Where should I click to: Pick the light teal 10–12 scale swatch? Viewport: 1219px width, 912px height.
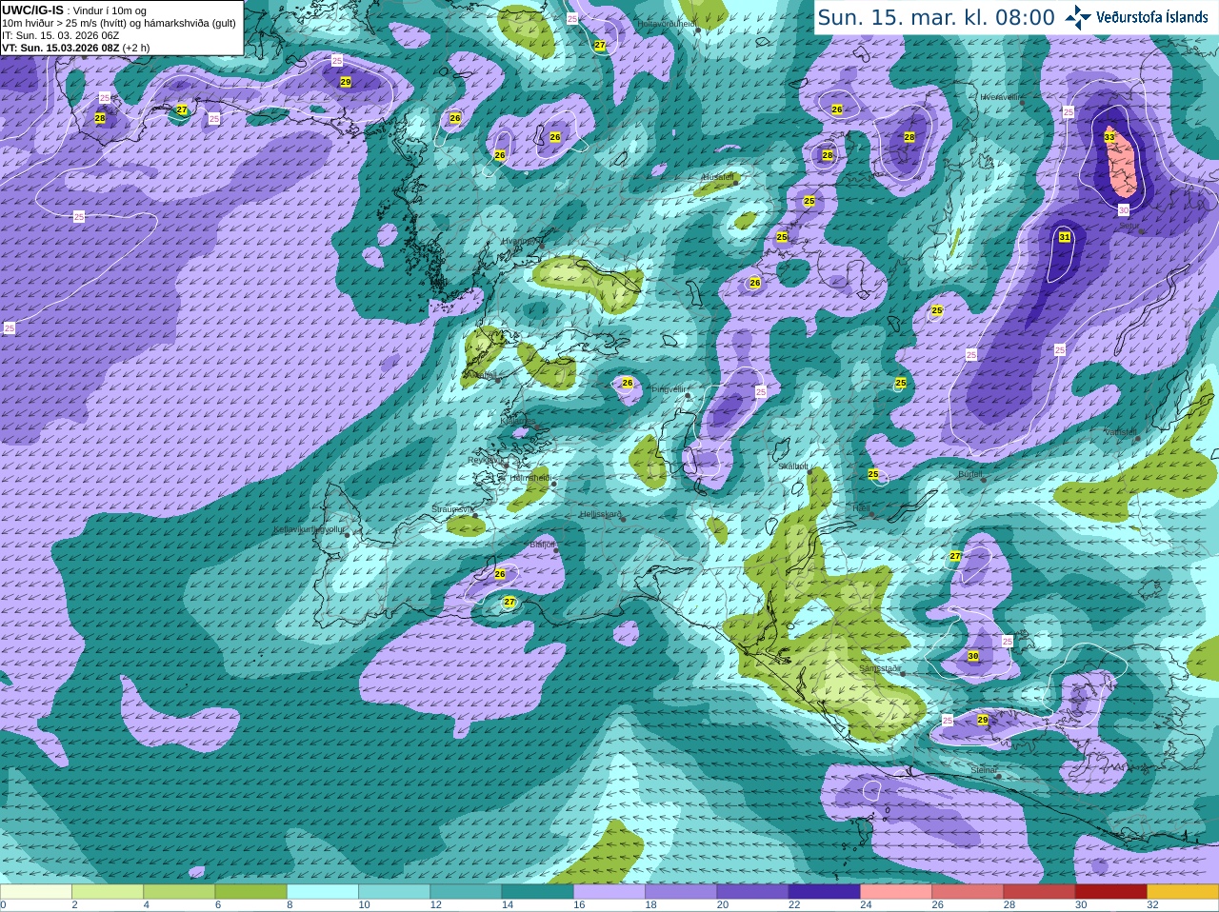point(394,891)
